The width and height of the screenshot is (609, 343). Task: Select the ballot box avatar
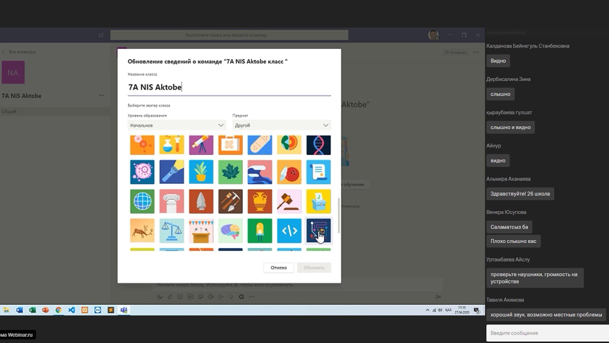[x=318, y=202]
